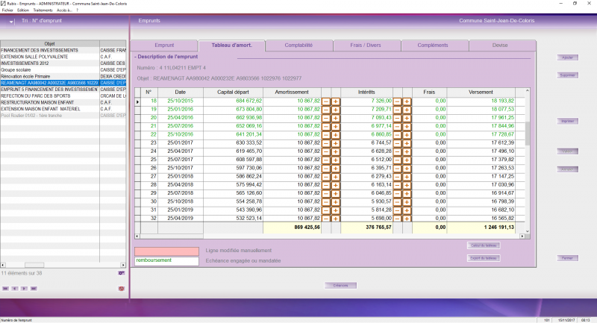Open the Comptabilité tab

(x=298, y=46)
